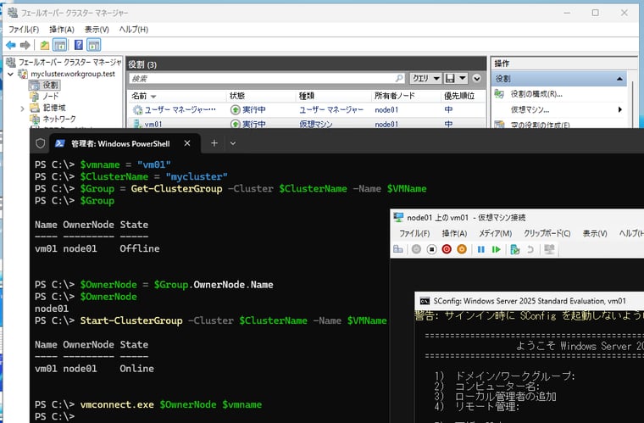
Task: Select ネットワーク in the cluster tree
Action: 59,119
